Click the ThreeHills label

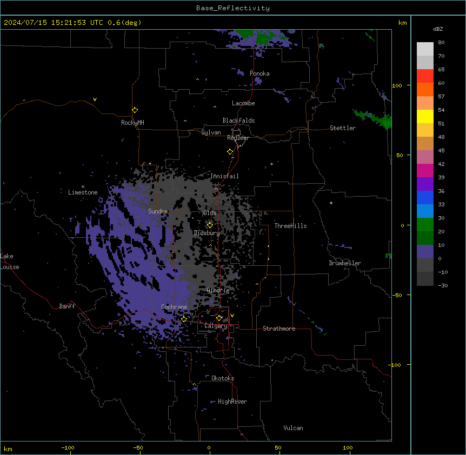pyautogui.click(x=290, y=226)
